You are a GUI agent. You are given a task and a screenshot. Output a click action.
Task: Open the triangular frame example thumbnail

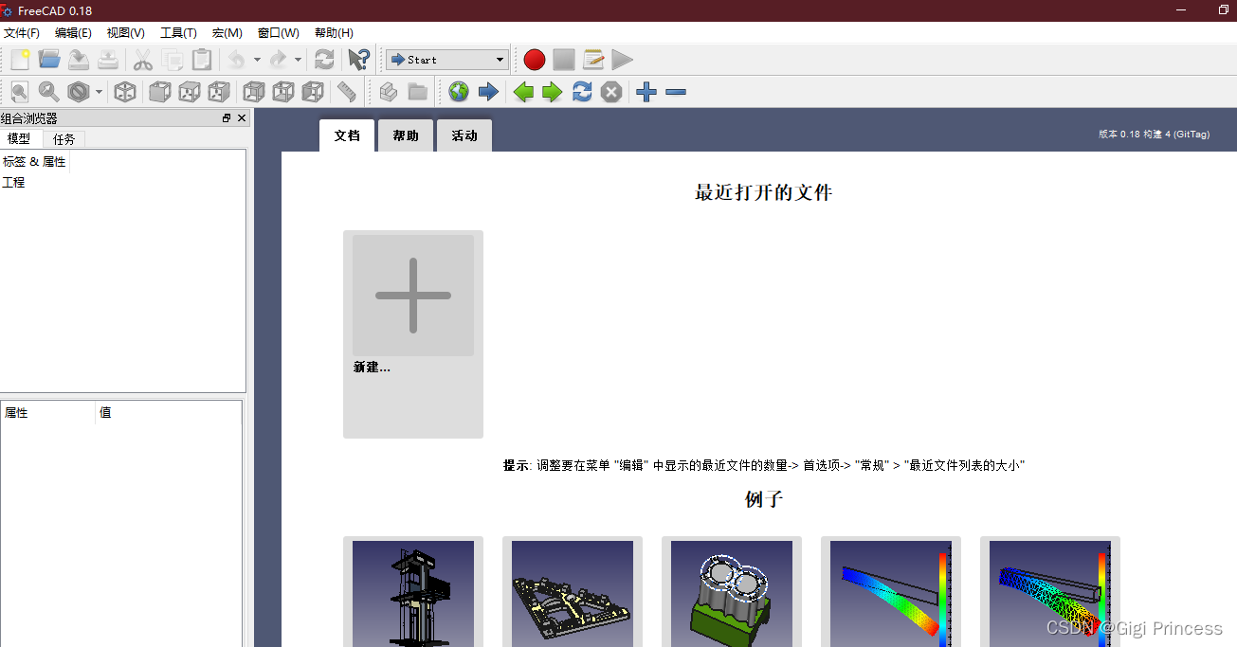[x=573, y=594]
